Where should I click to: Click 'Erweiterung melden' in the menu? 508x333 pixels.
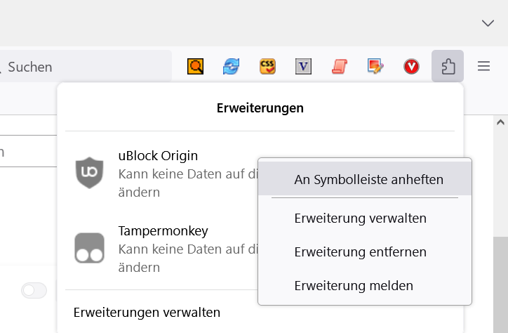tap(354, 286)
